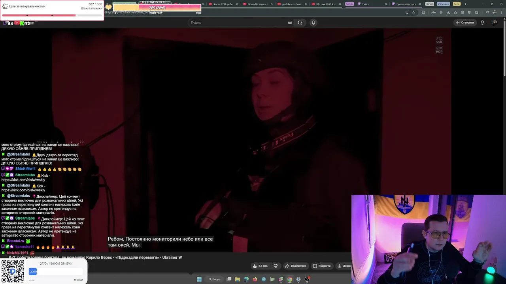Click the donation goal progress bar 2270
The width and height of the screenshot is (506, 284).
(x=56, y=271)
